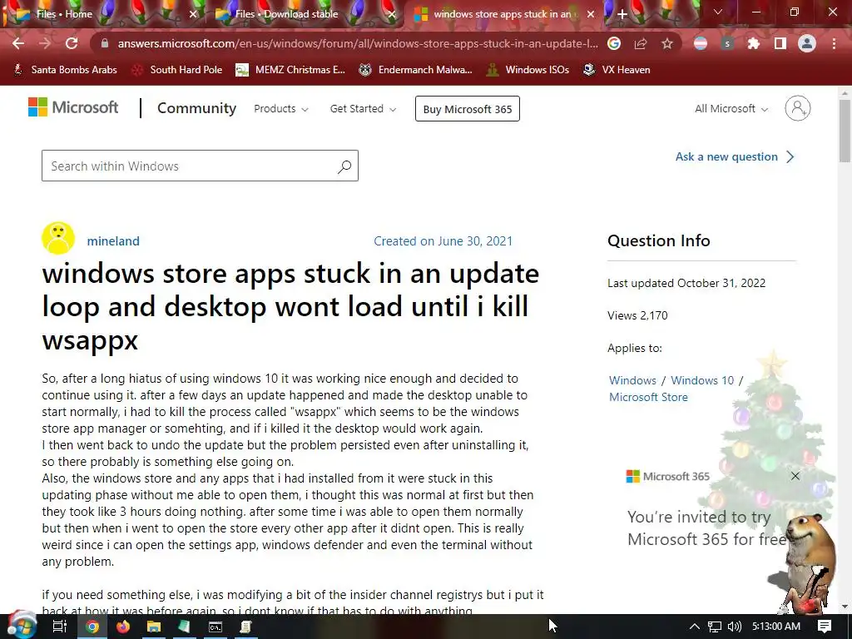Switch to the Files • Home tab

pos(103,14)
